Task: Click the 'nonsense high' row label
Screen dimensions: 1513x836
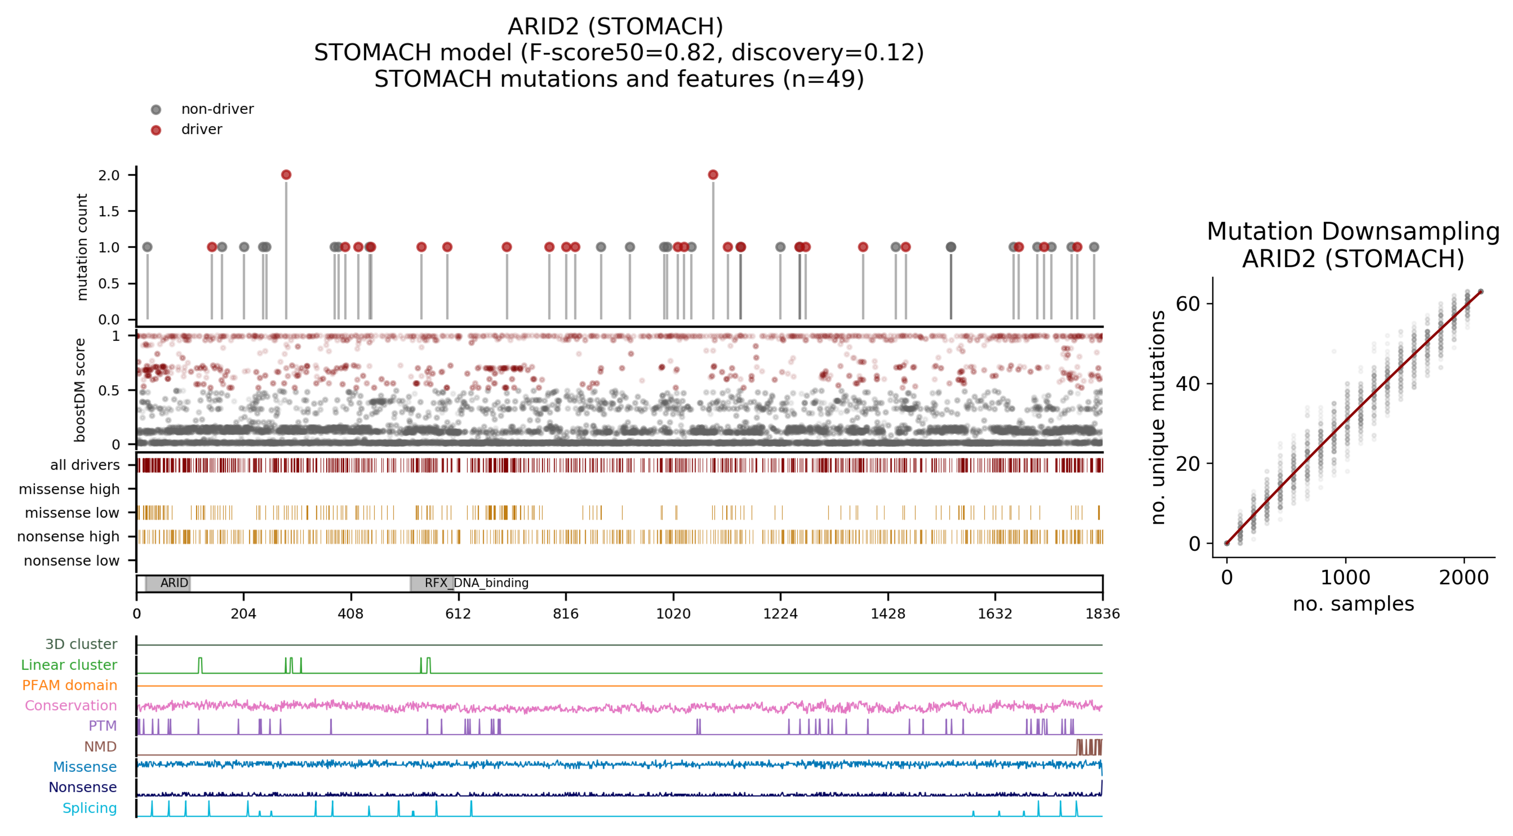Action: pos(68,537)
